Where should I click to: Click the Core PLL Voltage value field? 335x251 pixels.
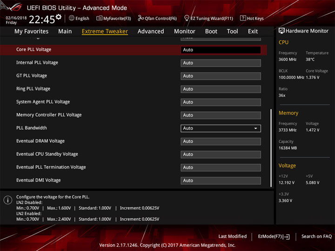(x=221, y=50)
